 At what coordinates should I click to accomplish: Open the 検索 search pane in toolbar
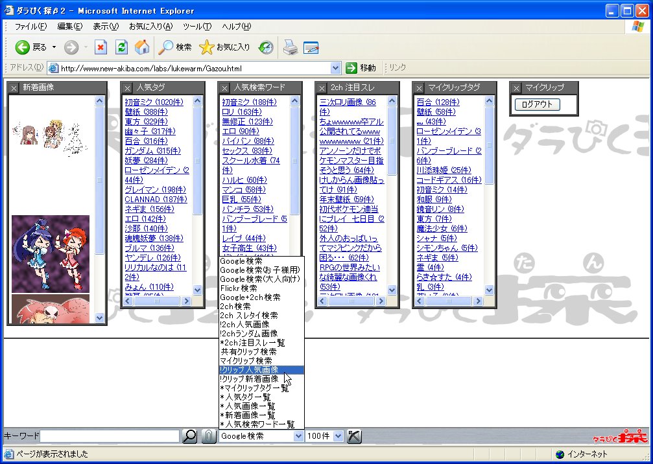(x=175, y=47)
